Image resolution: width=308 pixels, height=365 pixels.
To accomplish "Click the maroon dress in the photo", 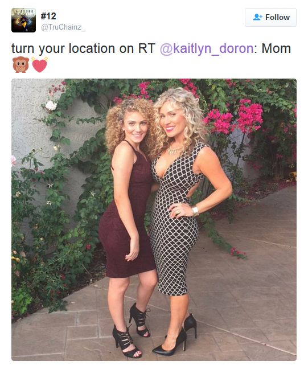I will (128, 219).
